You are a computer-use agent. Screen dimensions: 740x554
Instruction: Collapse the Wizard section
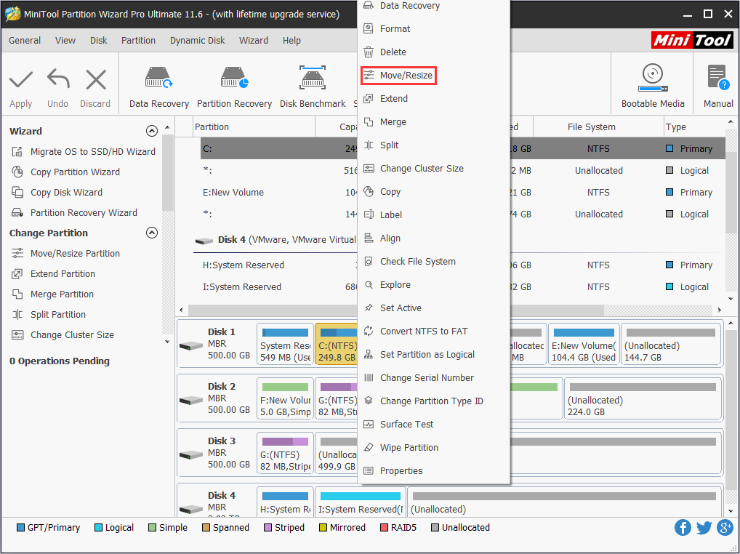(151, 131)
